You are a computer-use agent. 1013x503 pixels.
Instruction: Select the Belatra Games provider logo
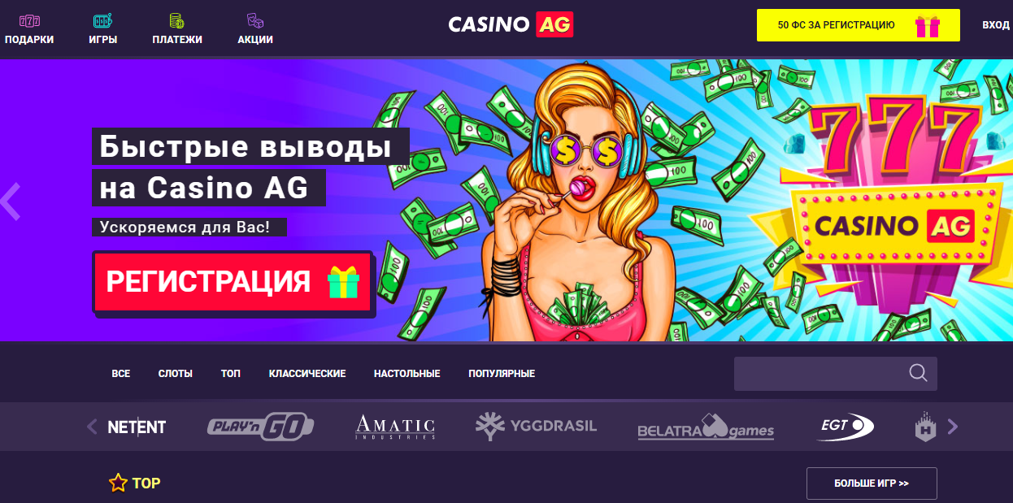pos(706,428)
